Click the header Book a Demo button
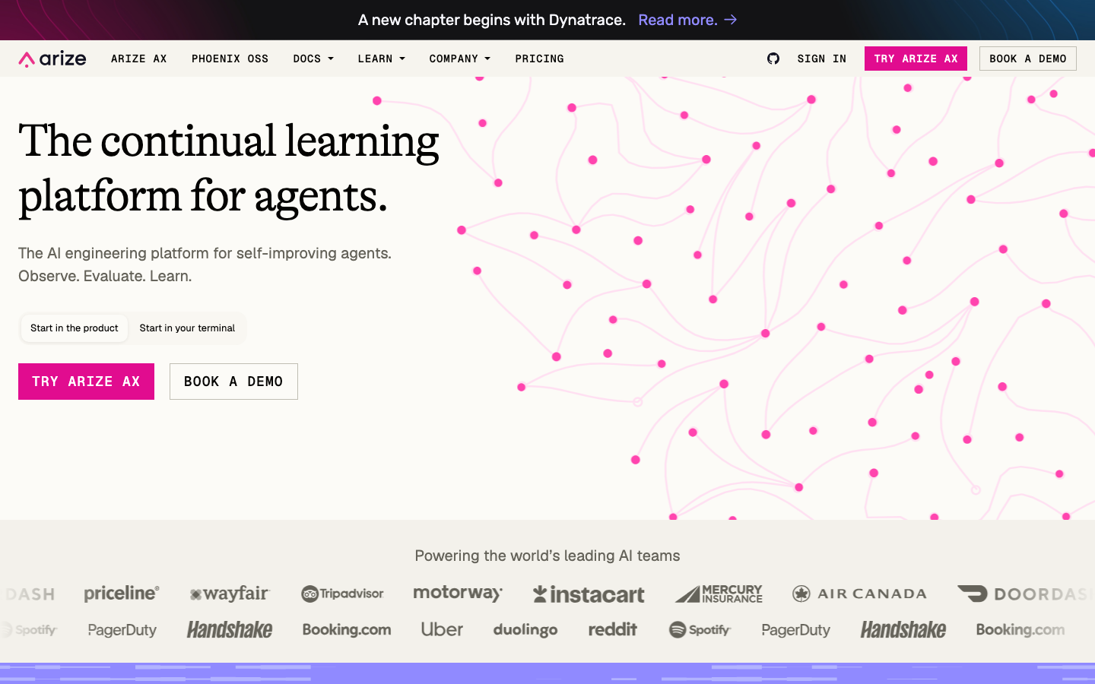The height and width of the screenshot is (684, 1095). (x=1028, y=59)
